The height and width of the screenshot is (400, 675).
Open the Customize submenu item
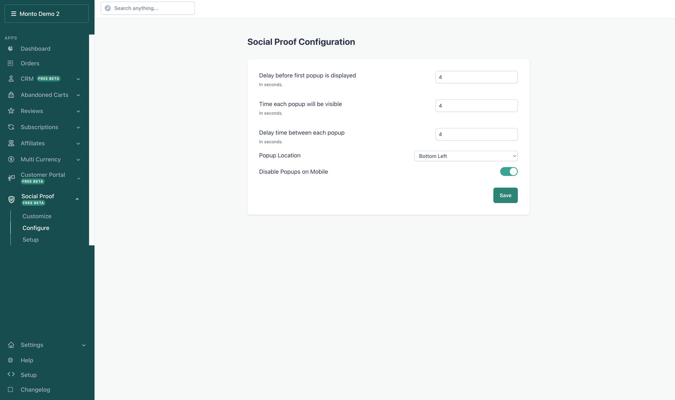pyautogui.click(x=37, y=216)
